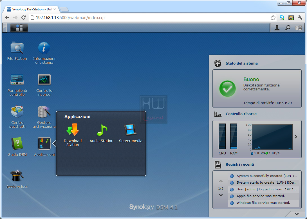
Task: Go forward in browser history
Action: point(15,18)
